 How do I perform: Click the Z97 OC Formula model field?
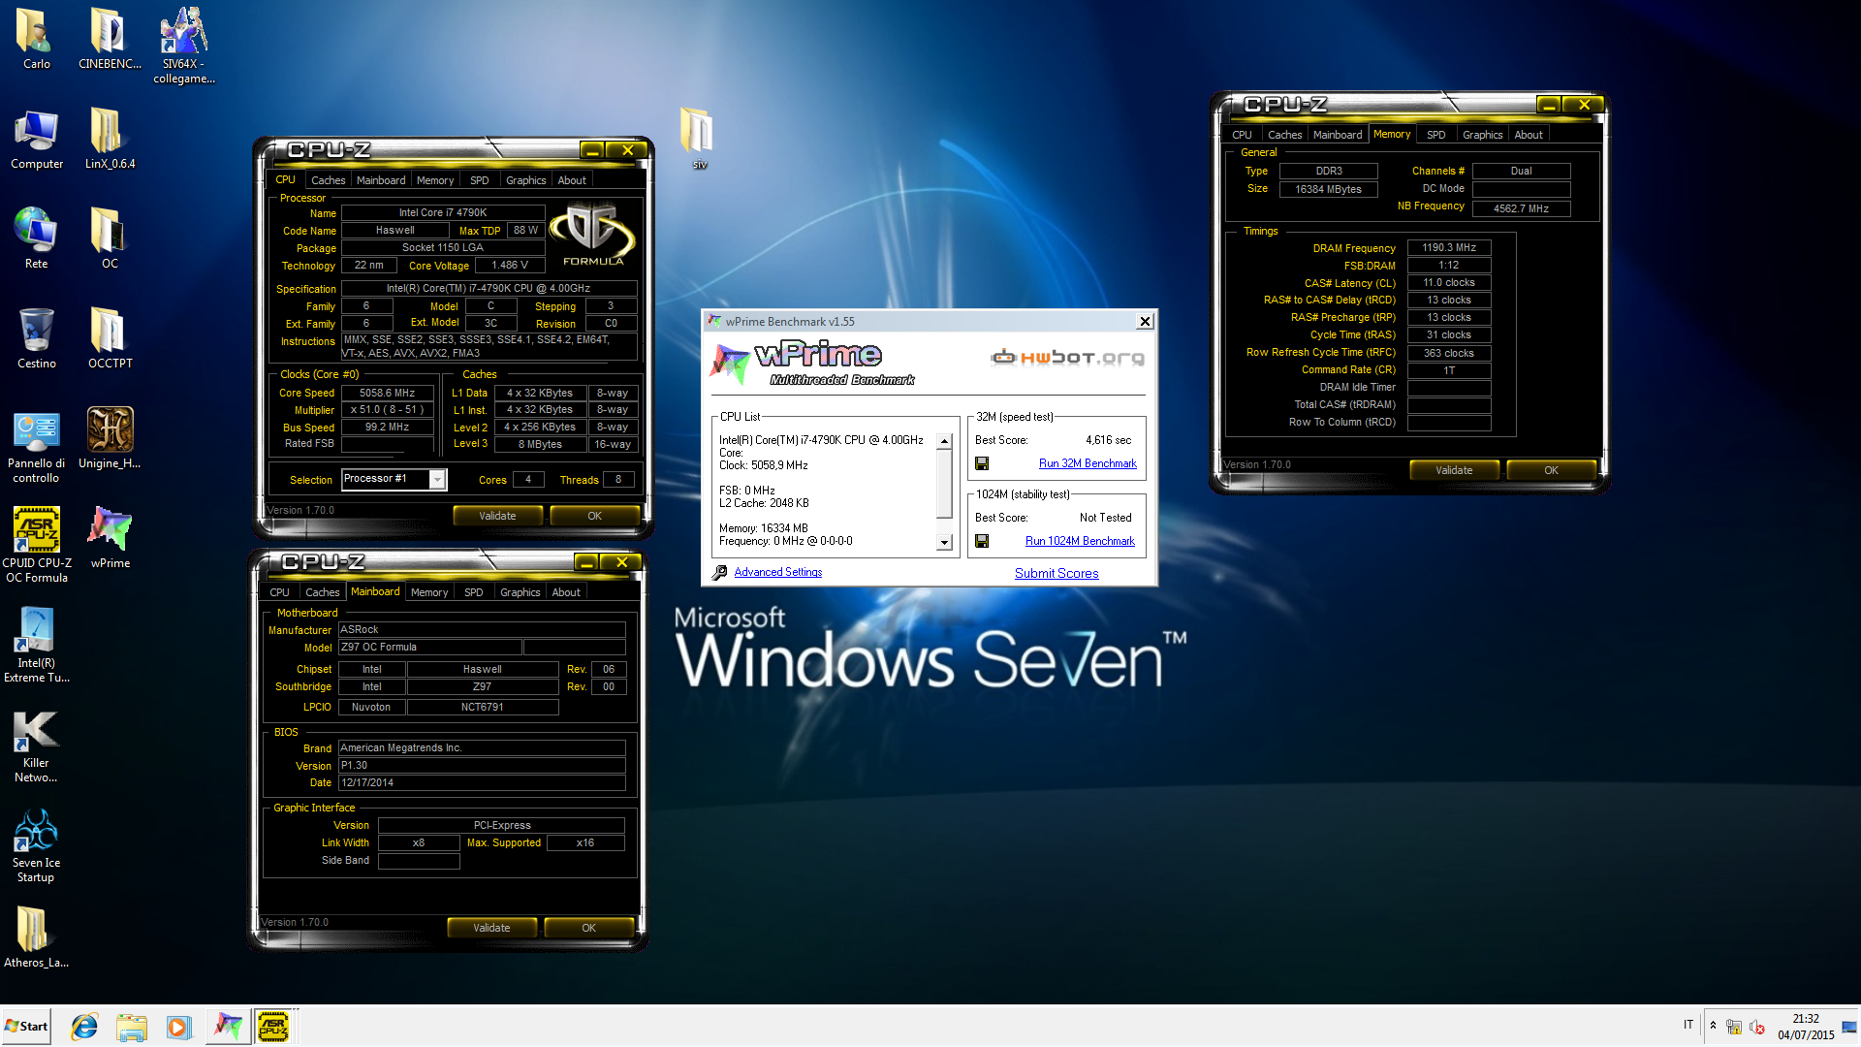[430, 648]
